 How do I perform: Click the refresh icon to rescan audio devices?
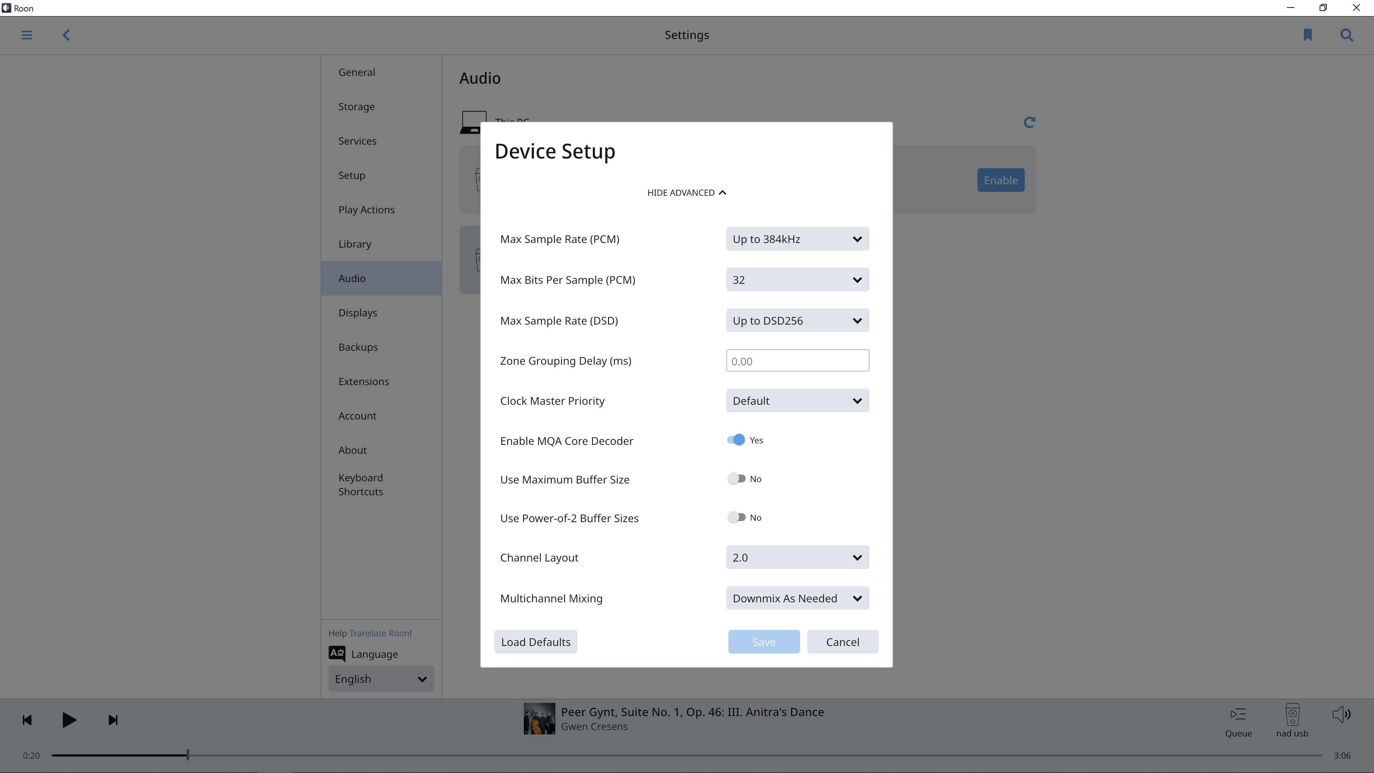[1029, 122]
